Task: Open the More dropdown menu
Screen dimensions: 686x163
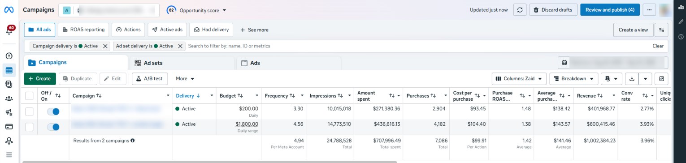Action: click(185, 79)
